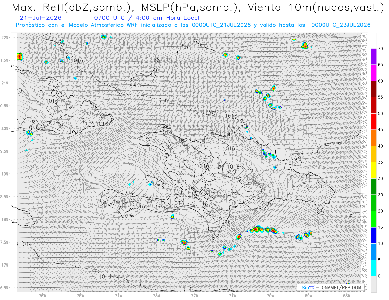Click the purple 65–70 dBZ colorbar segment
389x300 pixels.
point(374,56)
